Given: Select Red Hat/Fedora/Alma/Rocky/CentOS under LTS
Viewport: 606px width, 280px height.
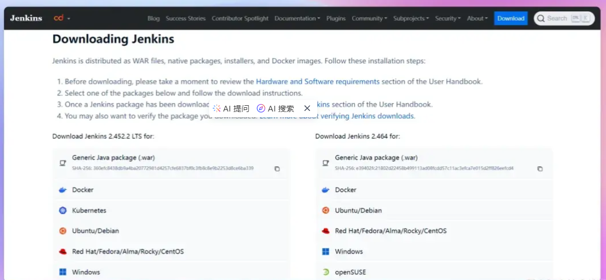Looking at the screenshot, I should 171,251.
